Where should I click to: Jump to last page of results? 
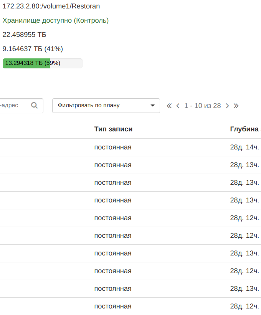[236, 106]
